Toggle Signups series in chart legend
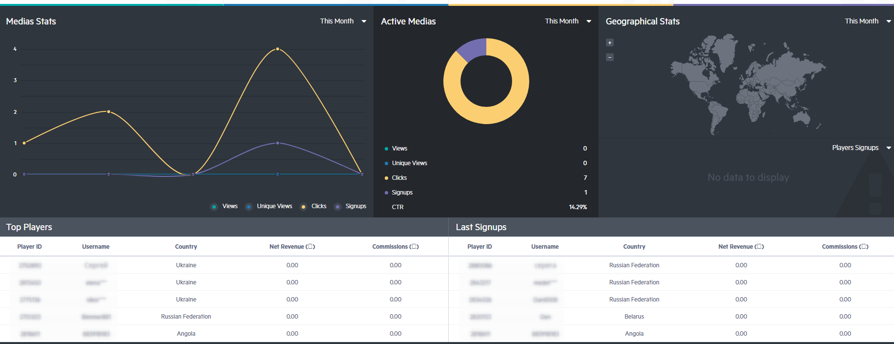894x344 pixels. (350, 206)
